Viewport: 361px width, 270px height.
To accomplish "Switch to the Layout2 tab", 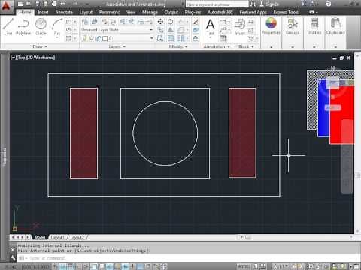I will tap(77, 237).
